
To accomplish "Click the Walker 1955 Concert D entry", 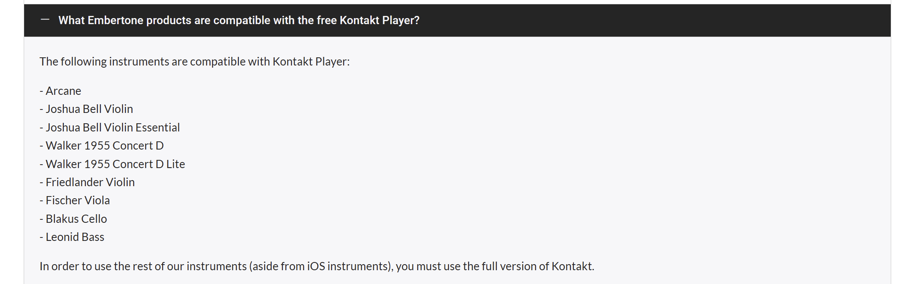I will pos(102,146).
